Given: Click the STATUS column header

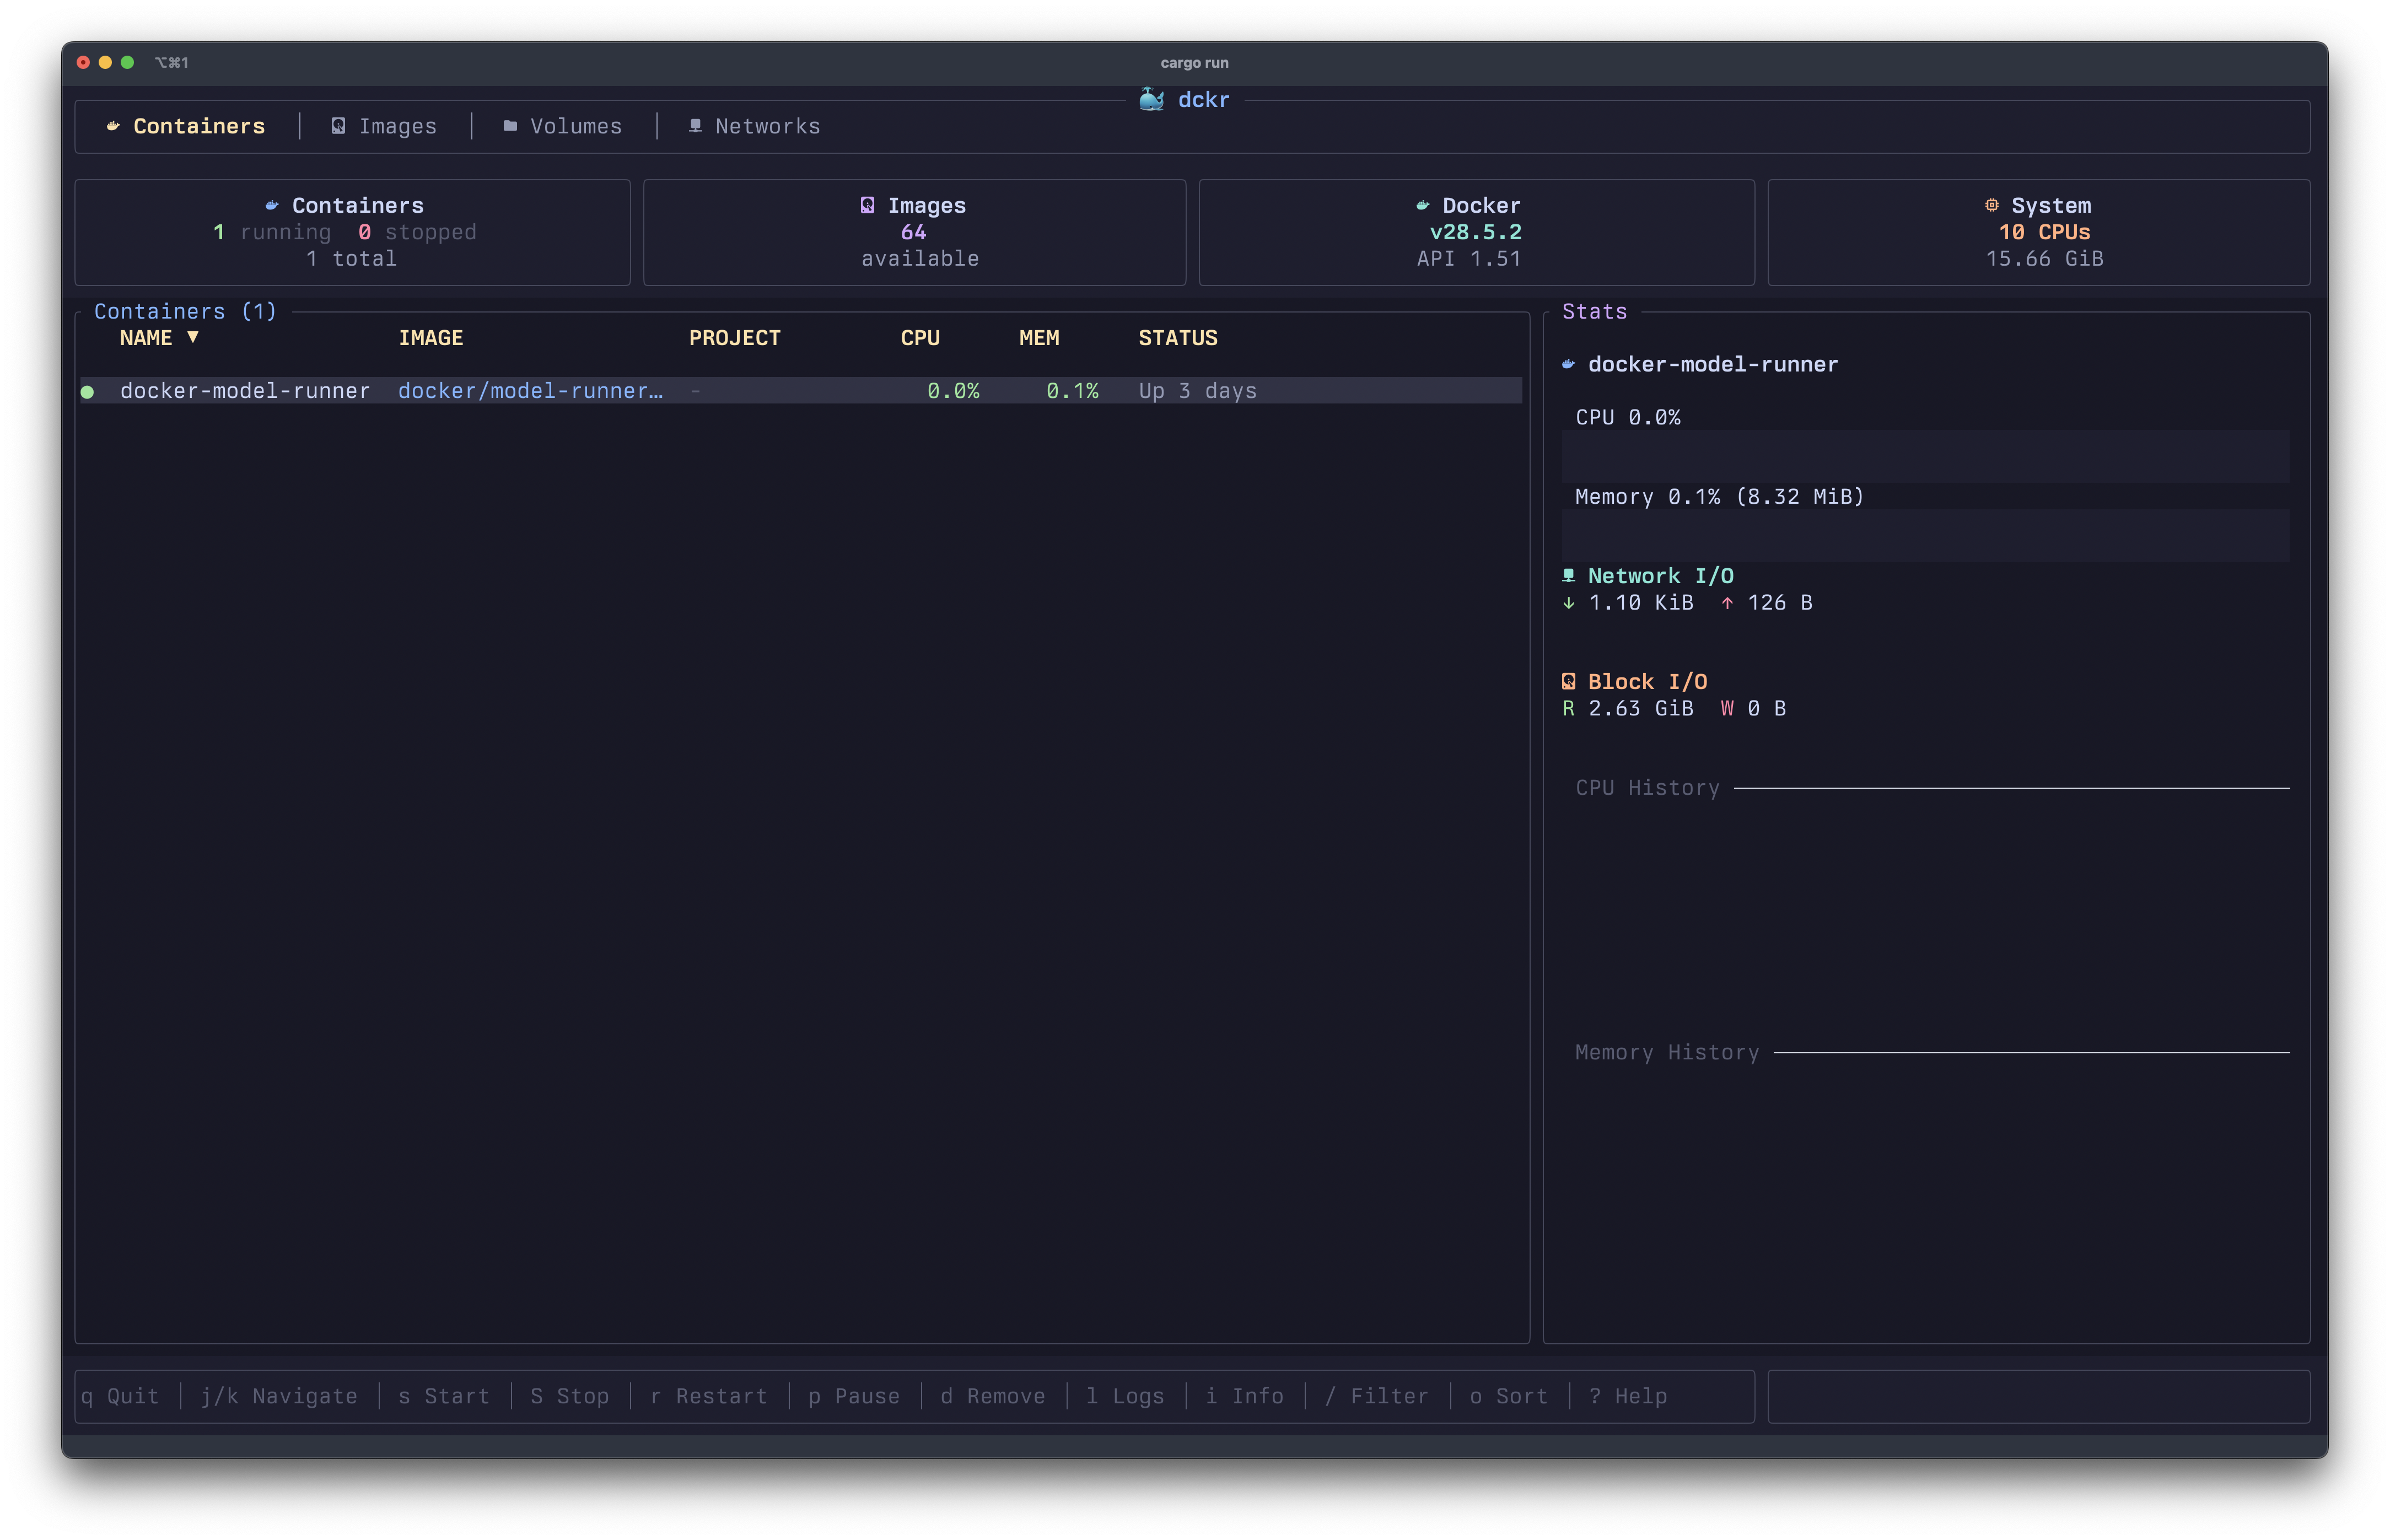Looking at the screenshot, I should (x=1177, y=338).
